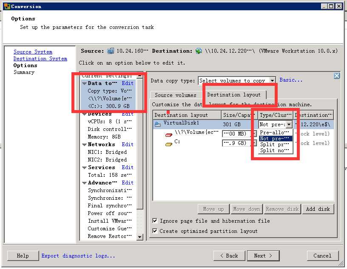
Task: Click the Basic... link
Action: click(x=291, y=80)
